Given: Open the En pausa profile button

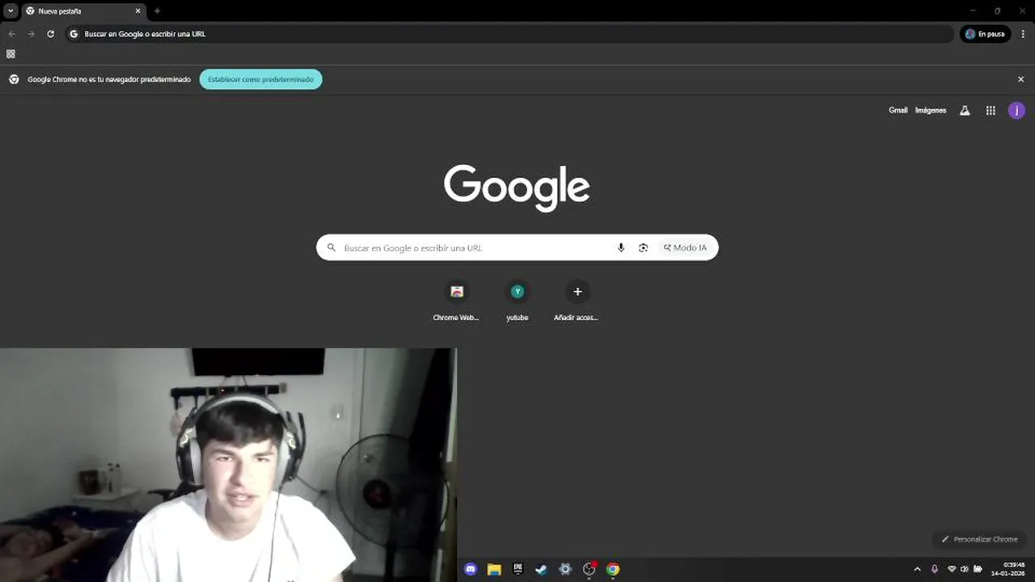Looking at the screenshot, I should pyautogui.click(x=985, y=34).
